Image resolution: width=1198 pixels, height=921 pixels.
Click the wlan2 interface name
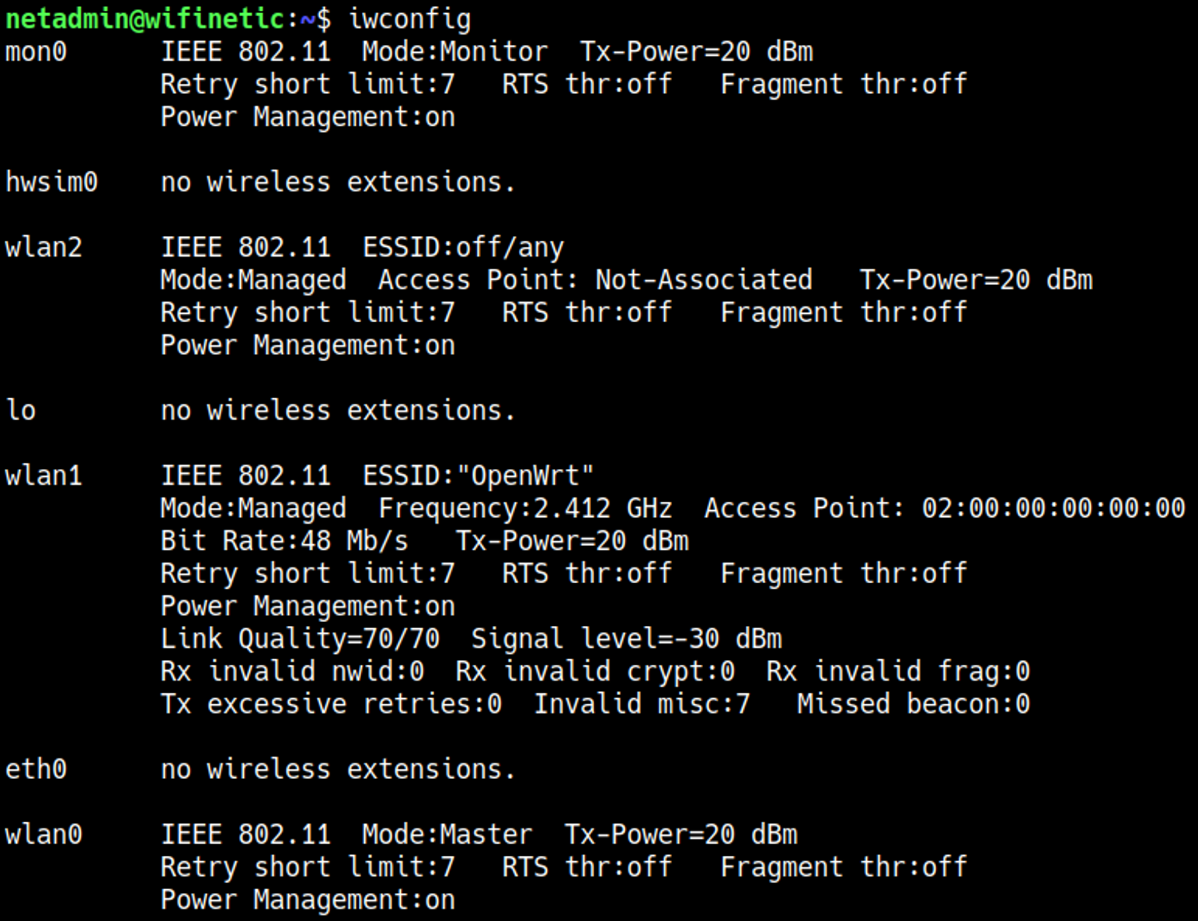(43, 247)
